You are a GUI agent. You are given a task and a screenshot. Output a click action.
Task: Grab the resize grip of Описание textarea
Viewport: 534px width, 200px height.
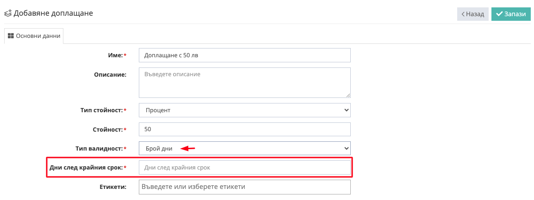pyautogui.click(x=348, y=95)
